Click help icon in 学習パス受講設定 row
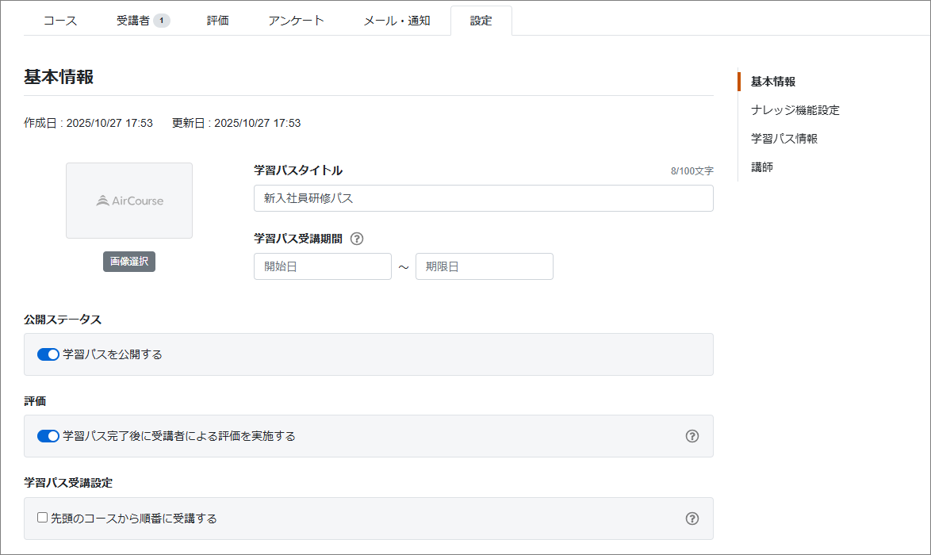Image resolution: width=931 pixels, height=555 pixels. (692, 519)
